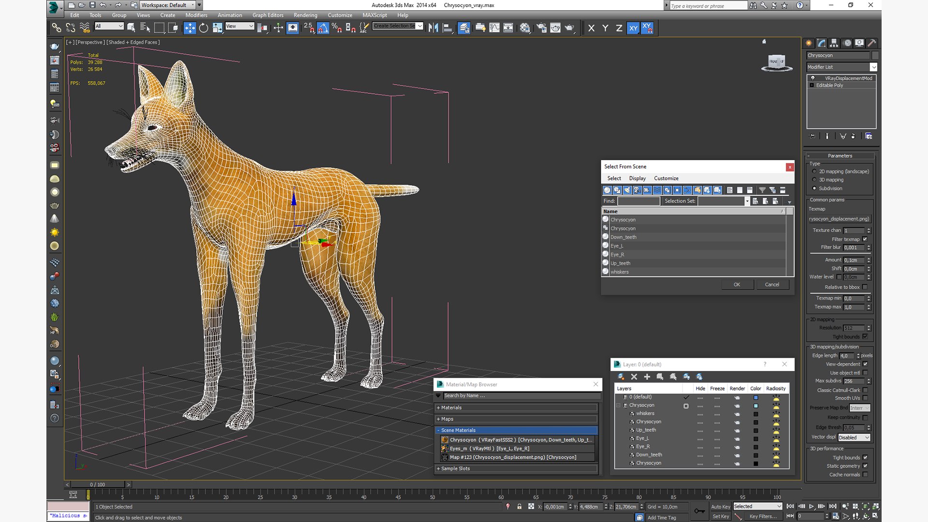928x522 pixels.
Task: Select the Subdivision type radio button
Action: pos(814,188)
